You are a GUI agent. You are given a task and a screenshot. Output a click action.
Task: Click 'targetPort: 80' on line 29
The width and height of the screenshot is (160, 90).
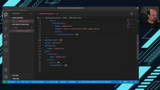coord(58,65)
